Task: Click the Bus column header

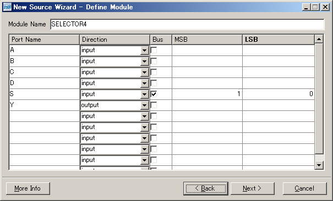Action: 161,40
